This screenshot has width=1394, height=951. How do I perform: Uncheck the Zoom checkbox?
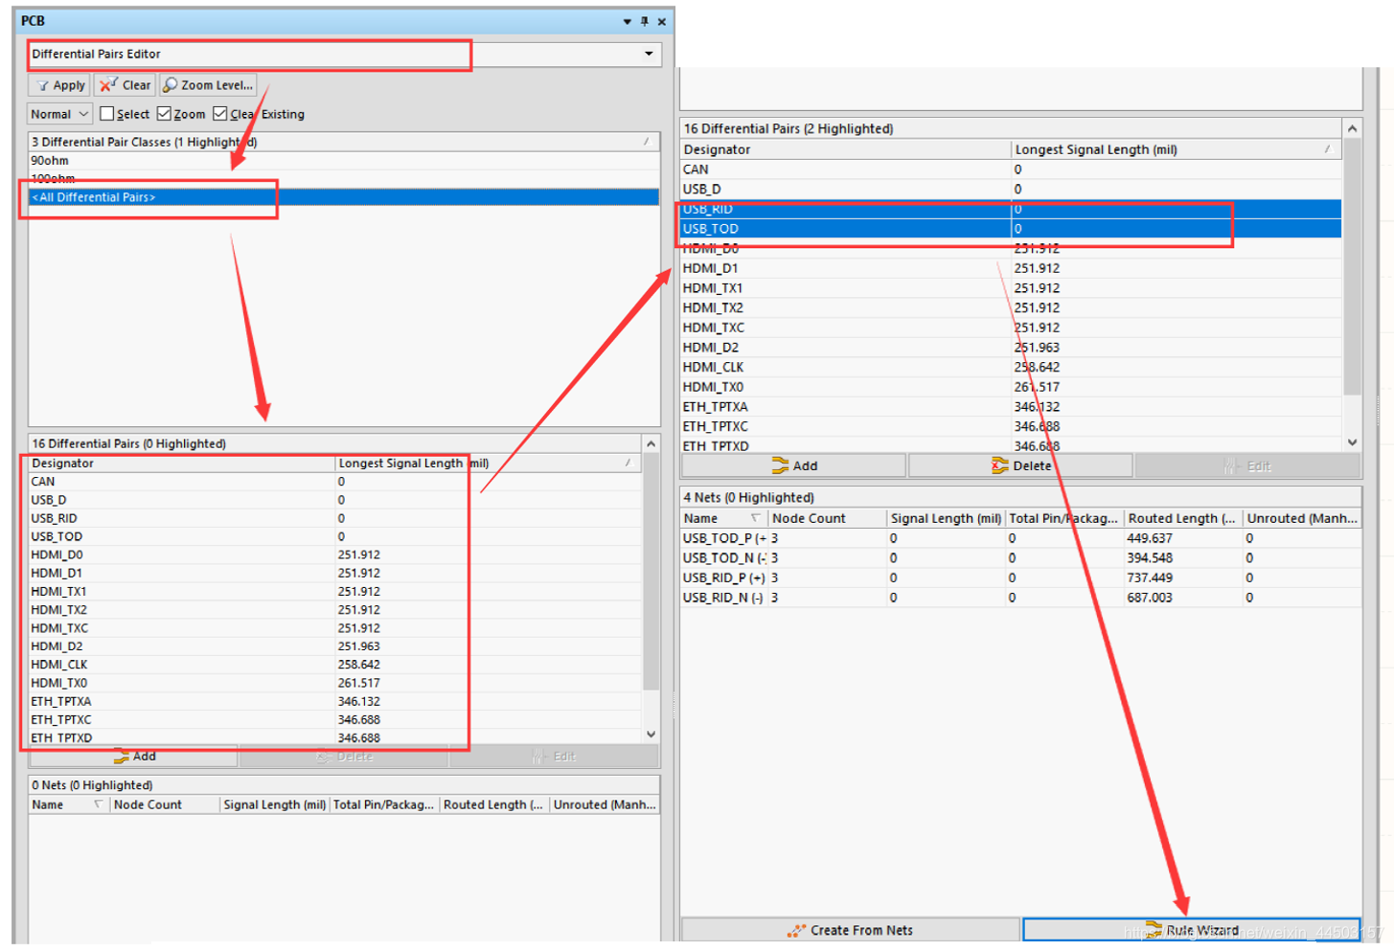click(165, 114)
